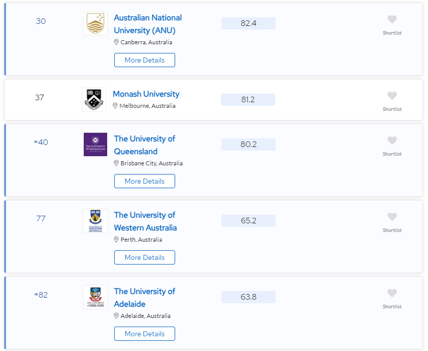Click the 82.4 score for ANU
428x351 pixels.
[248, 23]
